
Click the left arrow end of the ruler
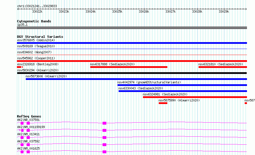(x=18, y=9)
